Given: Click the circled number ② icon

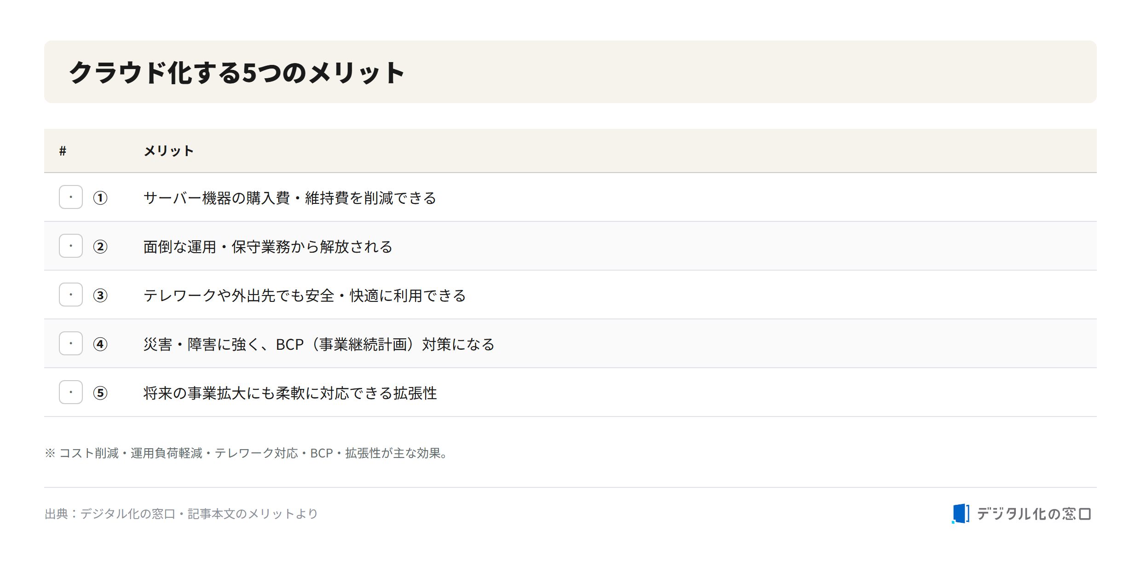Looking at the screenshot, I should [x=100, y=247].
